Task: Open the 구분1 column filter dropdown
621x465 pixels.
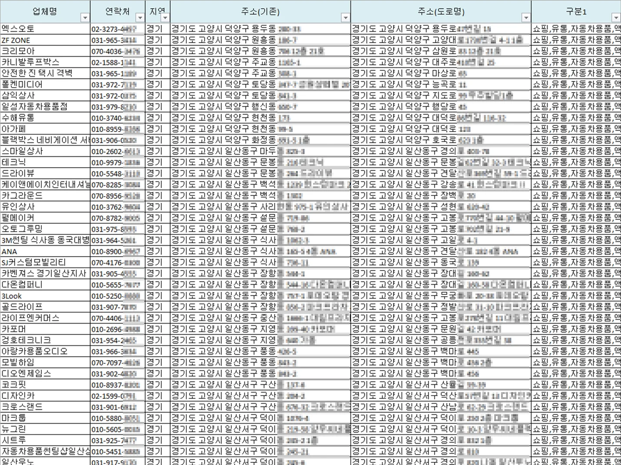Action: (x=616, y=18)
